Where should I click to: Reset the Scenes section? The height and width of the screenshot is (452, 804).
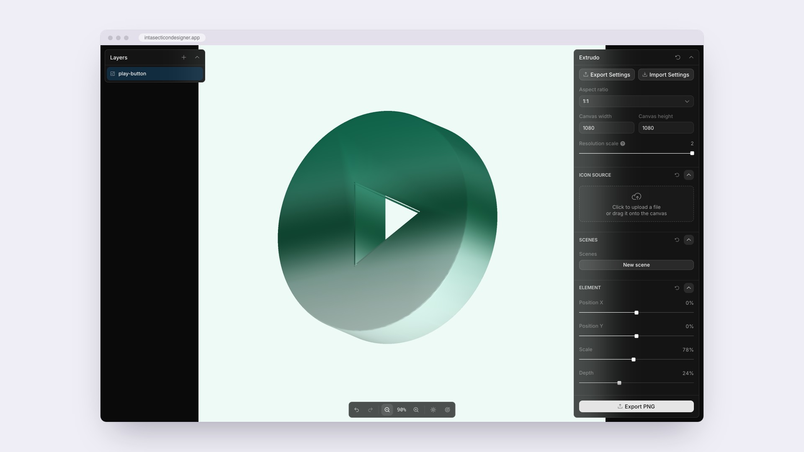pos(677,240)
